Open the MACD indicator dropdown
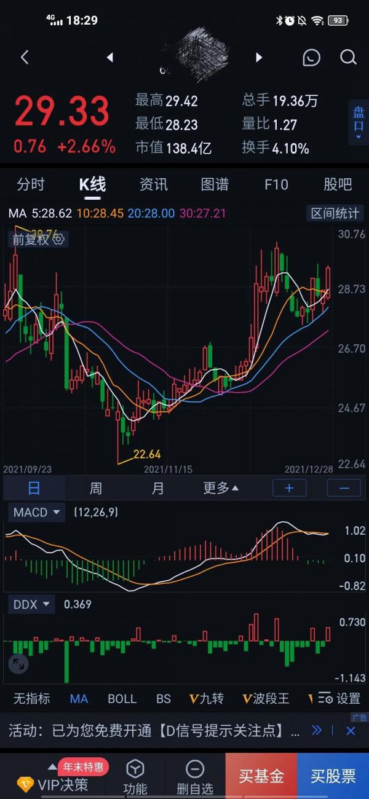This screenshot has width=369, height=799. pos(37,512)
